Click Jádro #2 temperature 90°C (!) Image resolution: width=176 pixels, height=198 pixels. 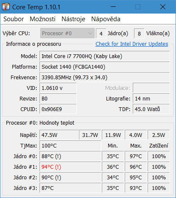click(70, 178)
